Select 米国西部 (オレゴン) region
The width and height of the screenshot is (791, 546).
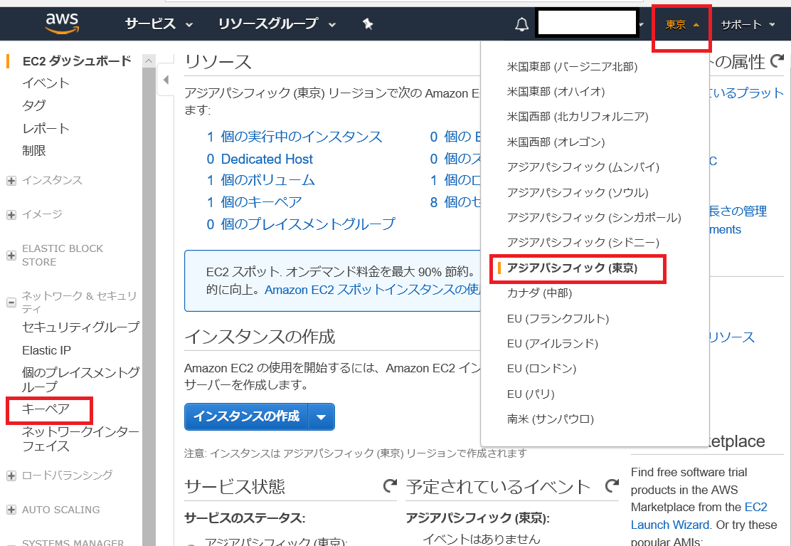click(x=556, y=142)
